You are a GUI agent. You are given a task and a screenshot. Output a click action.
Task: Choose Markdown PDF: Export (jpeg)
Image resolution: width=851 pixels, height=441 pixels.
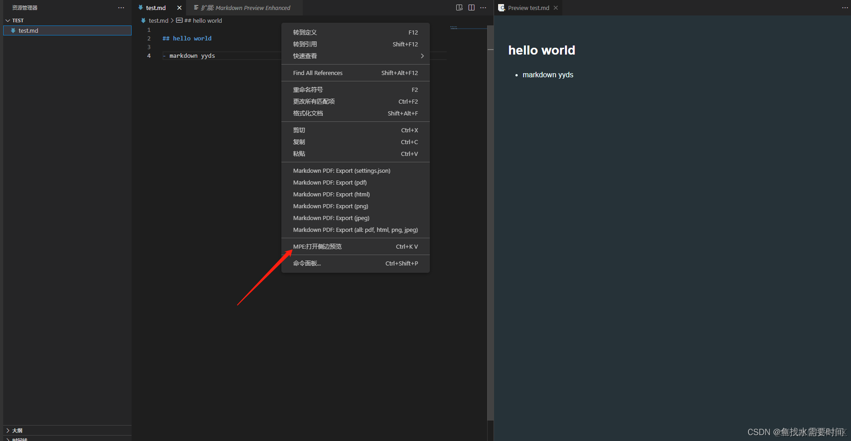tap(356, 218)
